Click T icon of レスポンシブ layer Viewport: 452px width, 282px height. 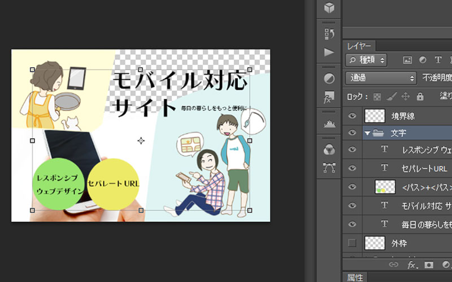point(384,149)
